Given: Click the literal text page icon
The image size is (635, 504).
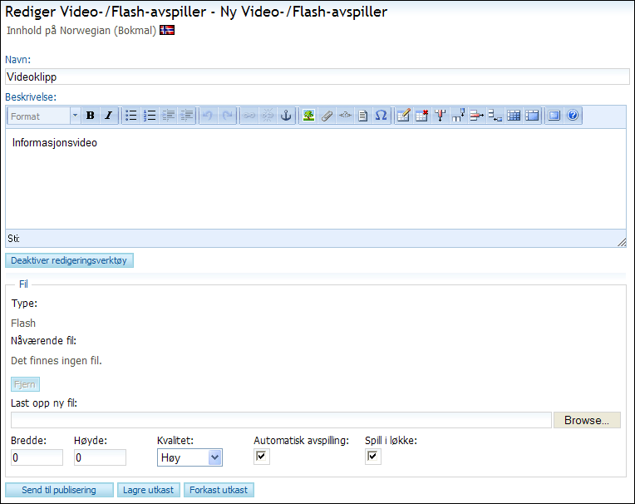Looking at the screenshot, I should pos(363,116).
